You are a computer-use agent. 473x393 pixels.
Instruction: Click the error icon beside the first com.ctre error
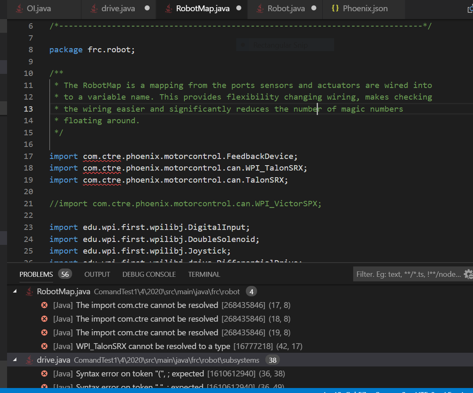coord(45,305)
